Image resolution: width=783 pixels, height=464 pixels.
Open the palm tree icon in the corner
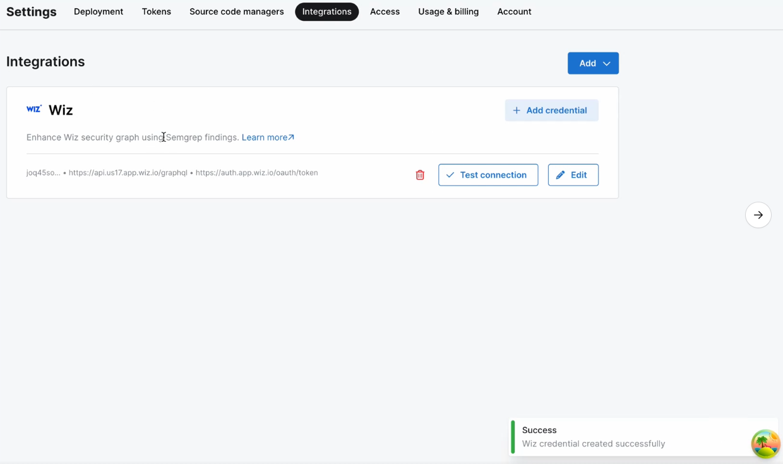[x=765, y=444]
